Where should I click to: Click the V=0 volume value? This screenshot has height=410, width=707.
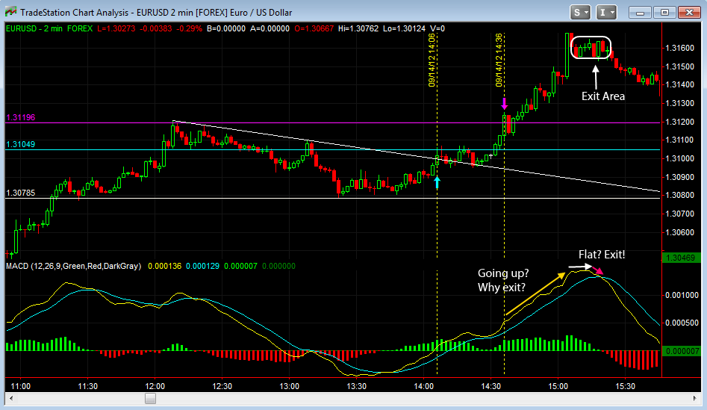(x=437, y=28)
